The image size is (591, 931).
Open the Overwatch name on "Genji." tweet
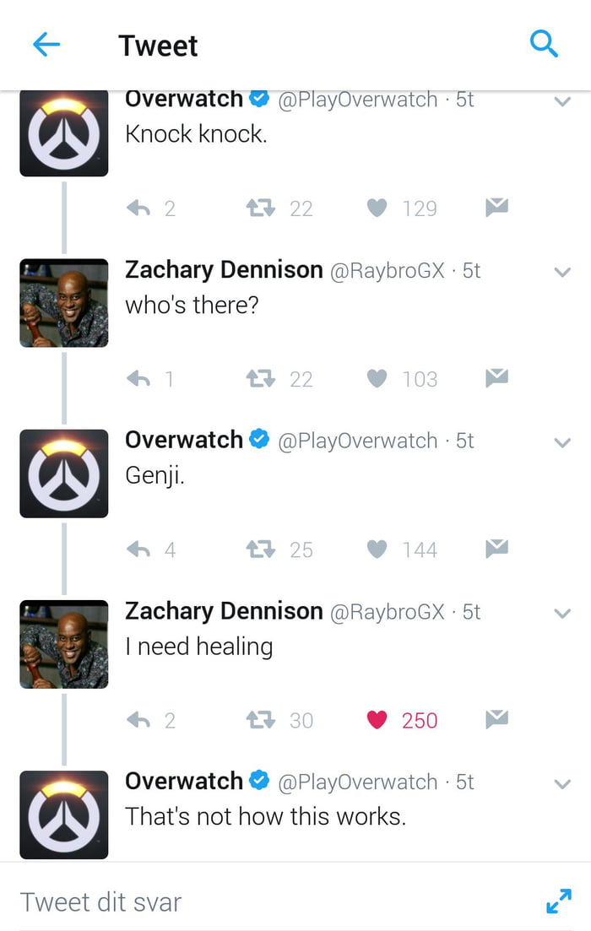184,440
